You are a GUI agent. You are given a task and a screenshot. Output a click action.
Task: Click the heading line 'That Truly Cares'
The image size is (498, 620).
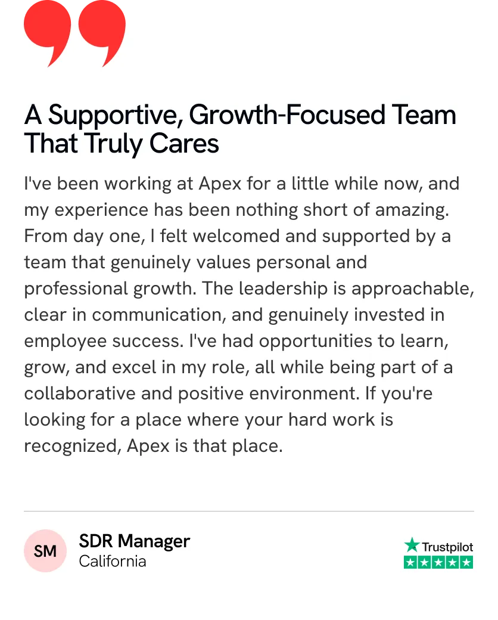(122, 144)
